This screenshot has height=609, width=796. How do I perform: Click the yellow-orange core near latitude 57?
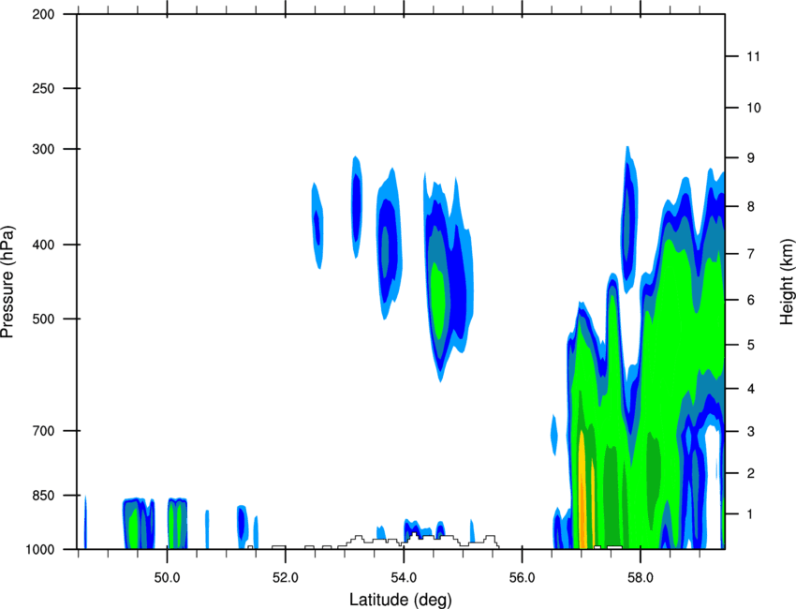(x=582, y=490)
